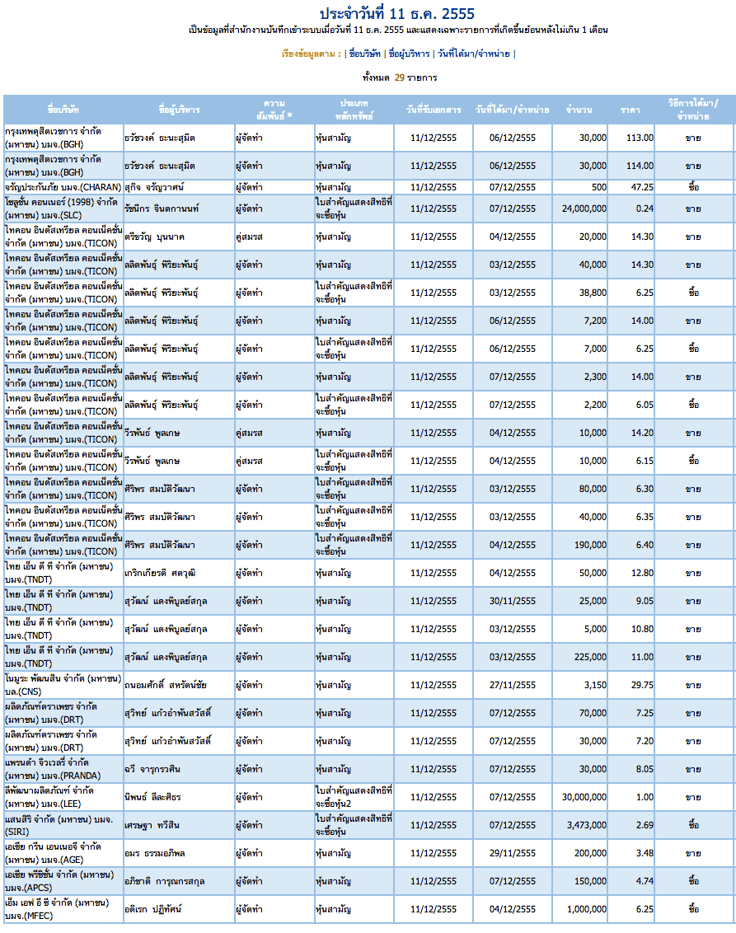Select the transaction date 30/11/2555
The image size is (736, 933).
pyautogui.click(x=513, y=601)
